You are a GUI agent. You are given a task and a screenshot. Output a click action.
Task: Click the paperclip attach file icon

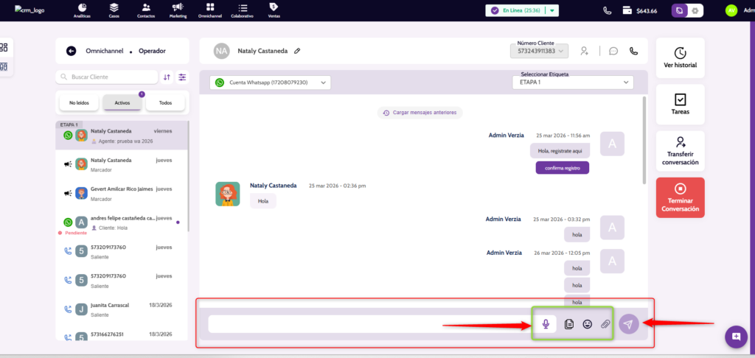[605, 323]
